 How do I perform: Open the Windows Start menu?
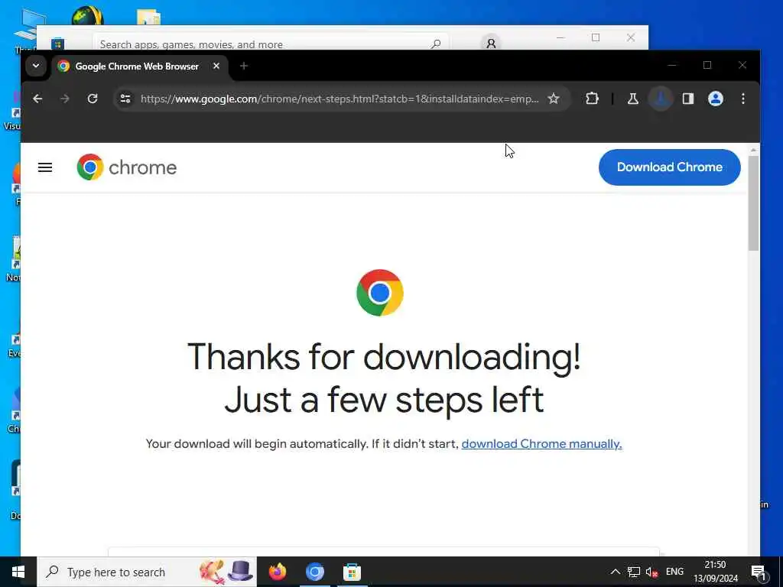[18, 572]
